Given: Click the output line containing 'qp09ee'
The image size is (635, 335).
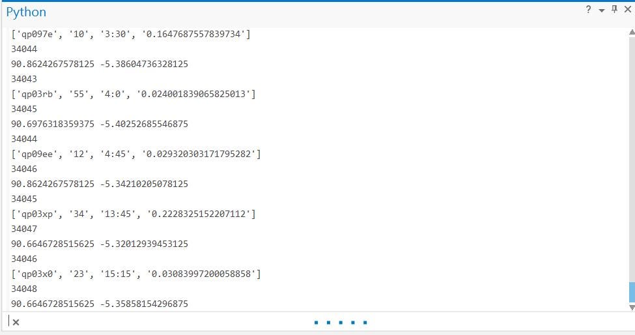Looking at the screenshot, I should (x=135, y=154).
